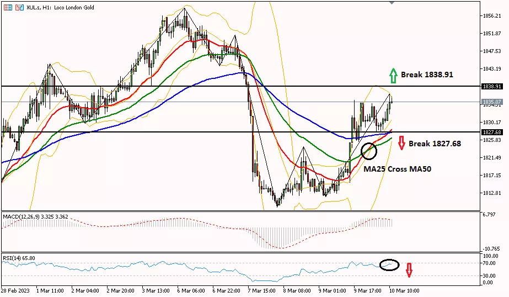Click the 0.00 RSI scale value
This screenshot has height=297, width=509.
pos(488,283)
